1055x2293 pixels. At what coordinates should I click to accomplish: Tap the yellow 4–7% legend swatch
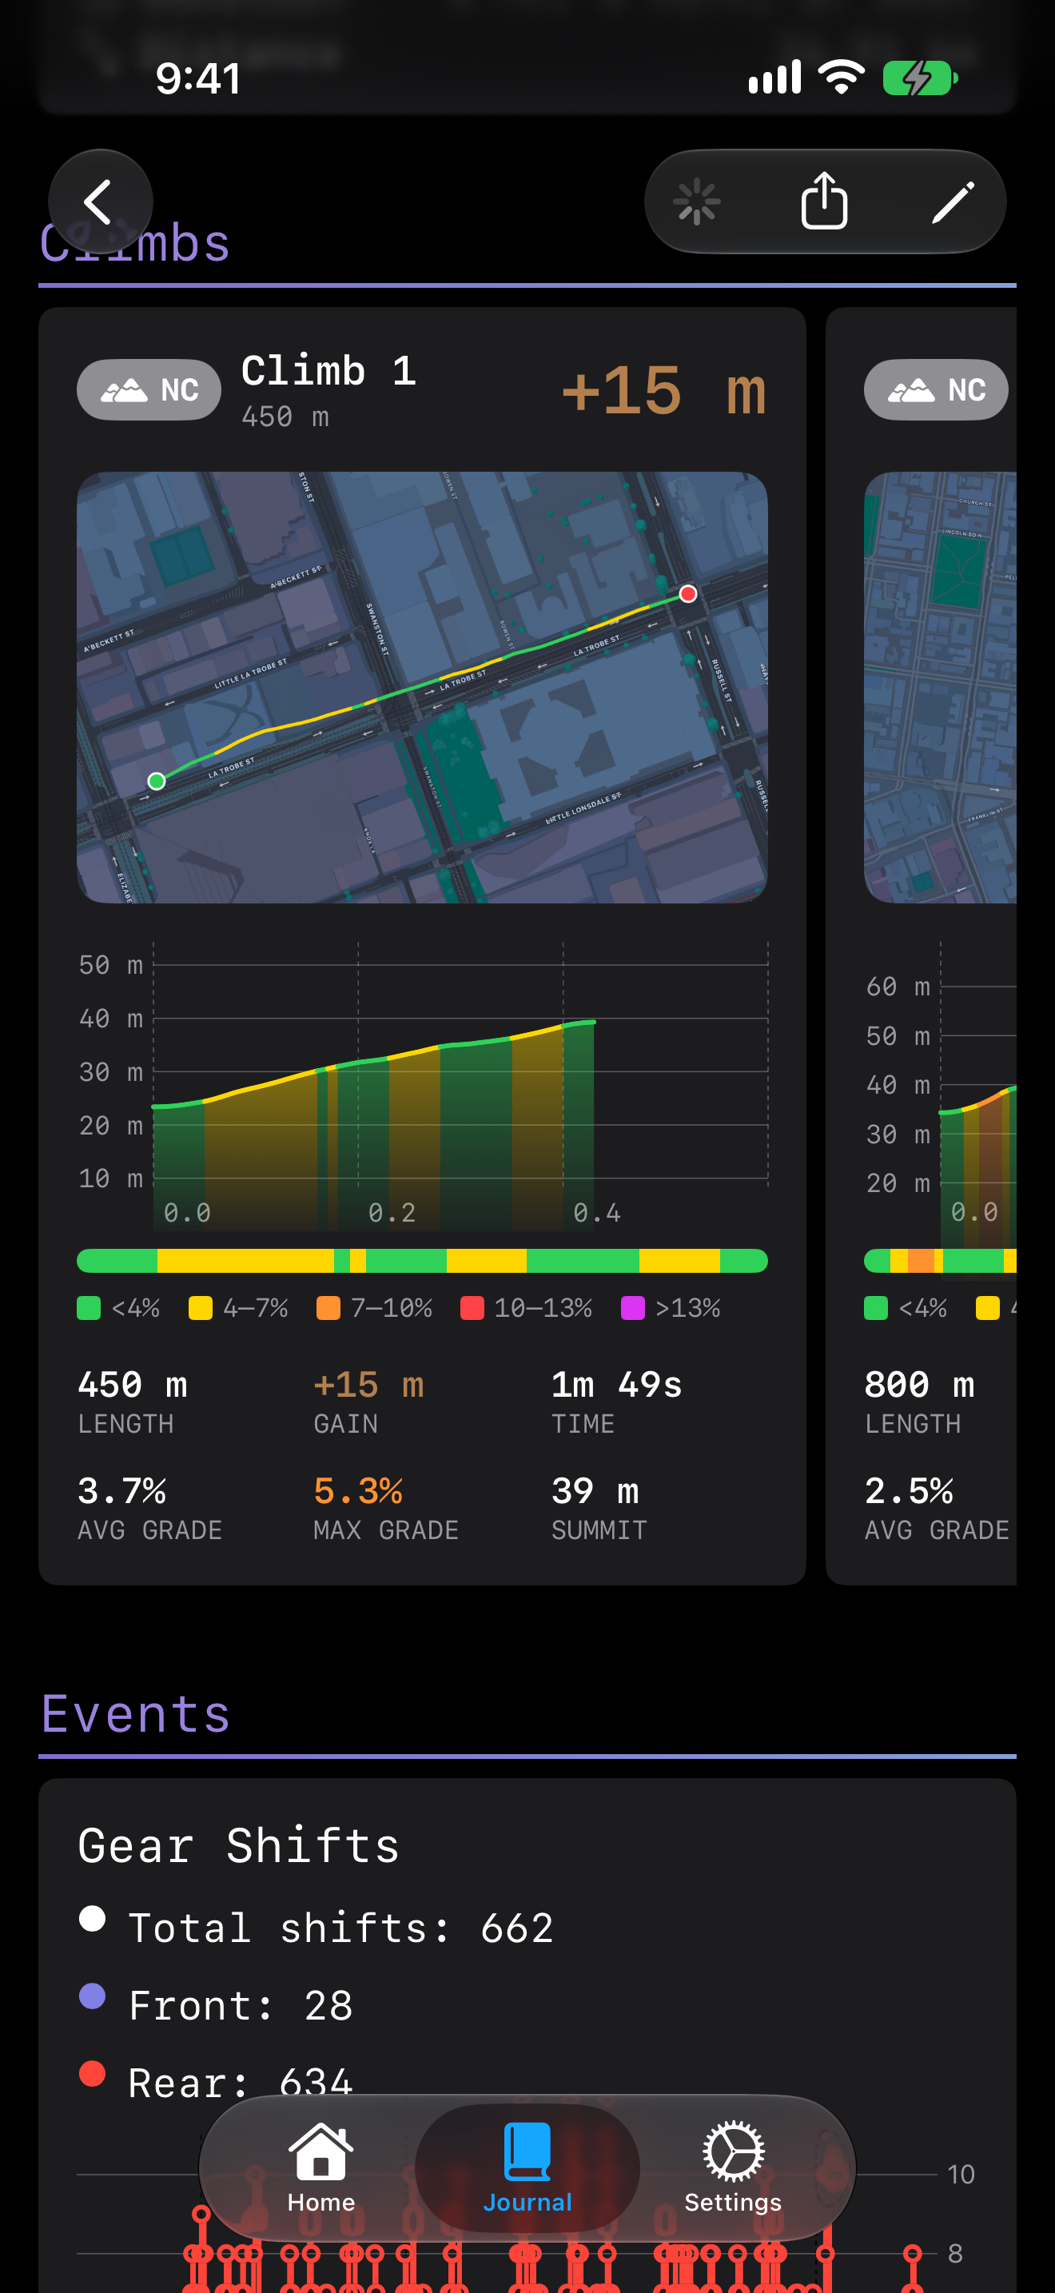point(200,1308)
